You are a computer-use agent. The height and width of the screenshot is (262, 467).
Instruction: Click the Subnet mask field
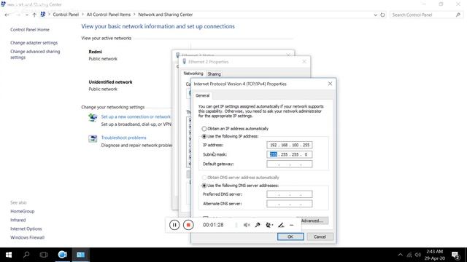pos(290,154)
